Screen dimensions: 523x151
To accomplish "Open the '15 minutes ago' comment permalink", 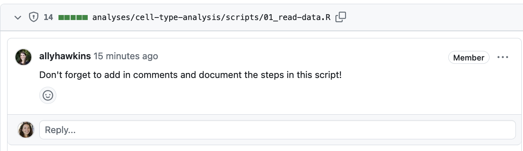I will [x=126, y=56].
